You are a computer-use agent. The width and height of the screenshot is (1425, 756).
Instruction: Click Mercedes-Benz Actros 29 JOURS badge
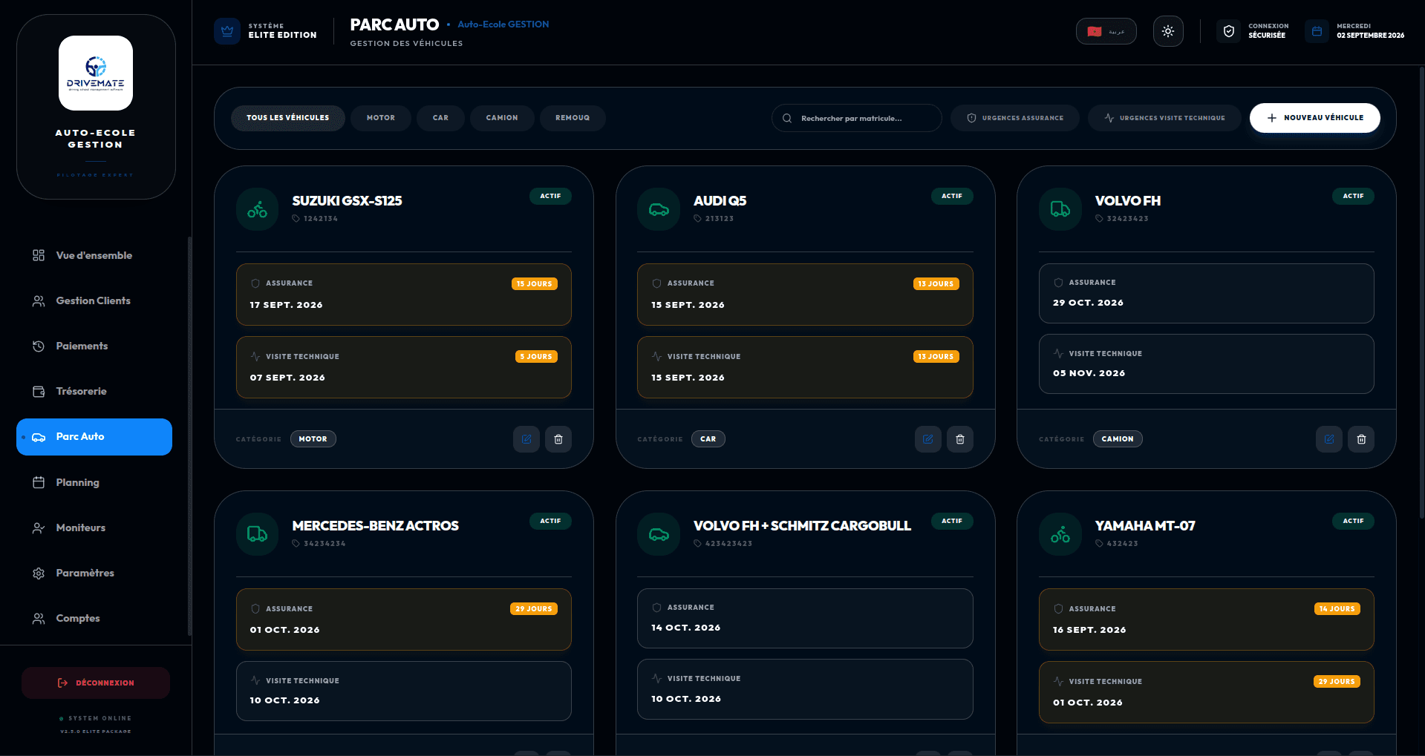pos(534,609)
